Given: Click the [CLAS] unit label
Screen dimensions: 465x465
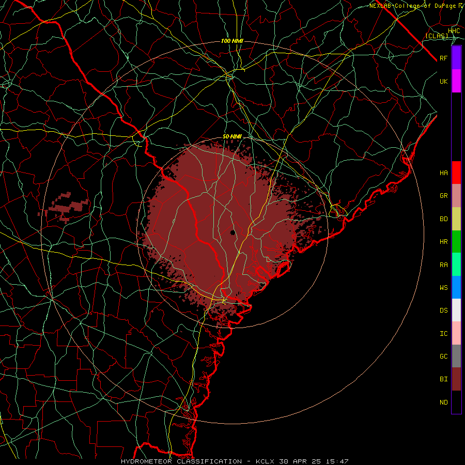Looking at the screenshot, I should click(437, 36).
